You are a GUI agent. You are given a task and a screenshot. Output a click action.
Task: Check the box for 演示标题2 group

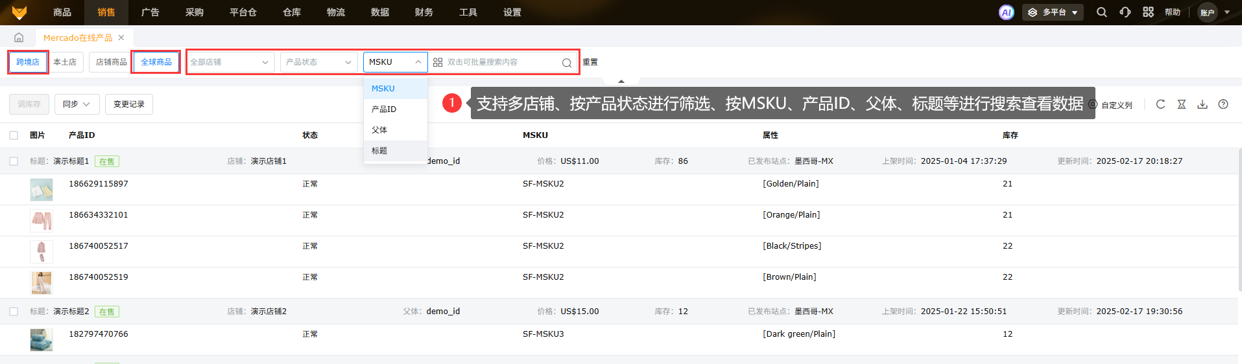(x=14, y=312)
